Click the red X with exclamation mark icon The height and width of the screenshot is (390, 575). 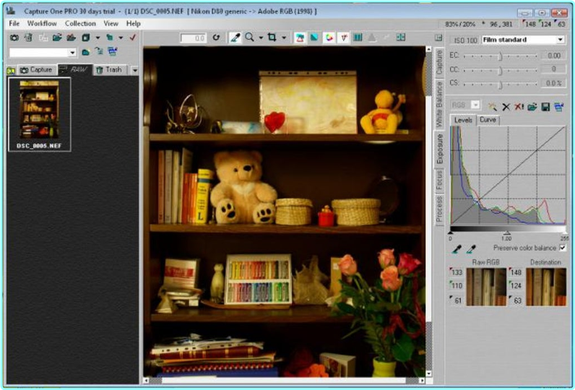(519, 107)
